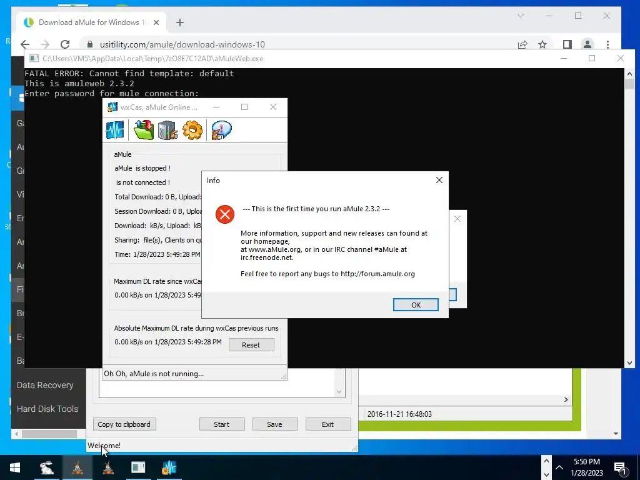Click the browser page scroll down arrow
Viewport: 640px width, 480px height.
(616, 434)
